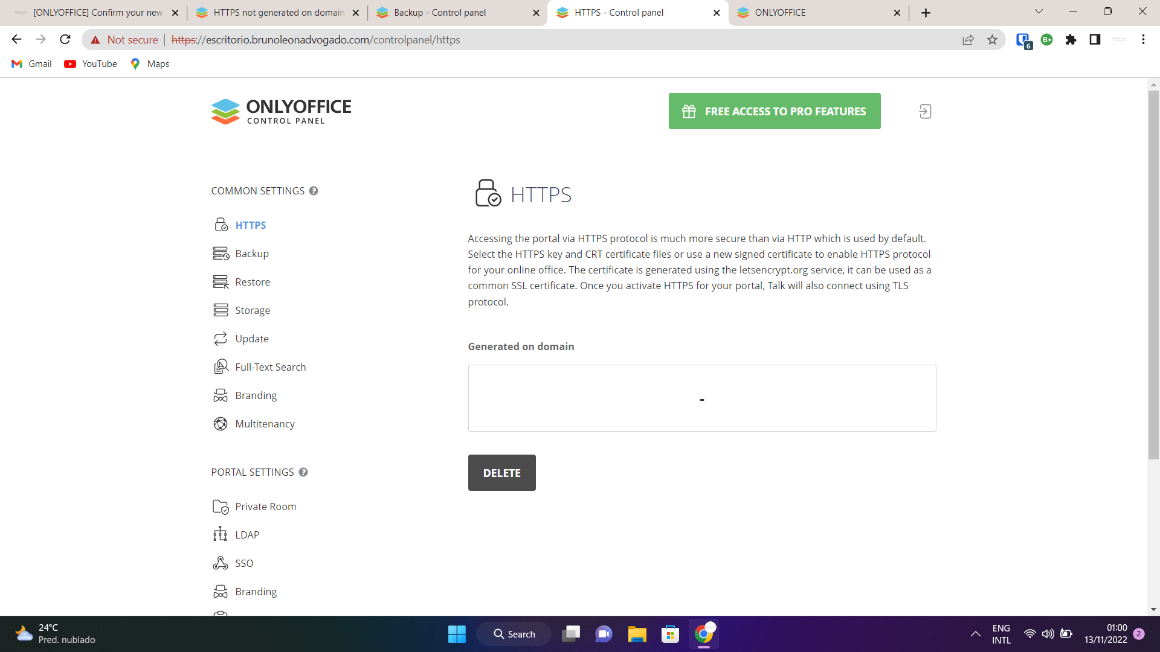Open the YouTube bookmark
Screen dimensions: 1160x652
point(91,64)
